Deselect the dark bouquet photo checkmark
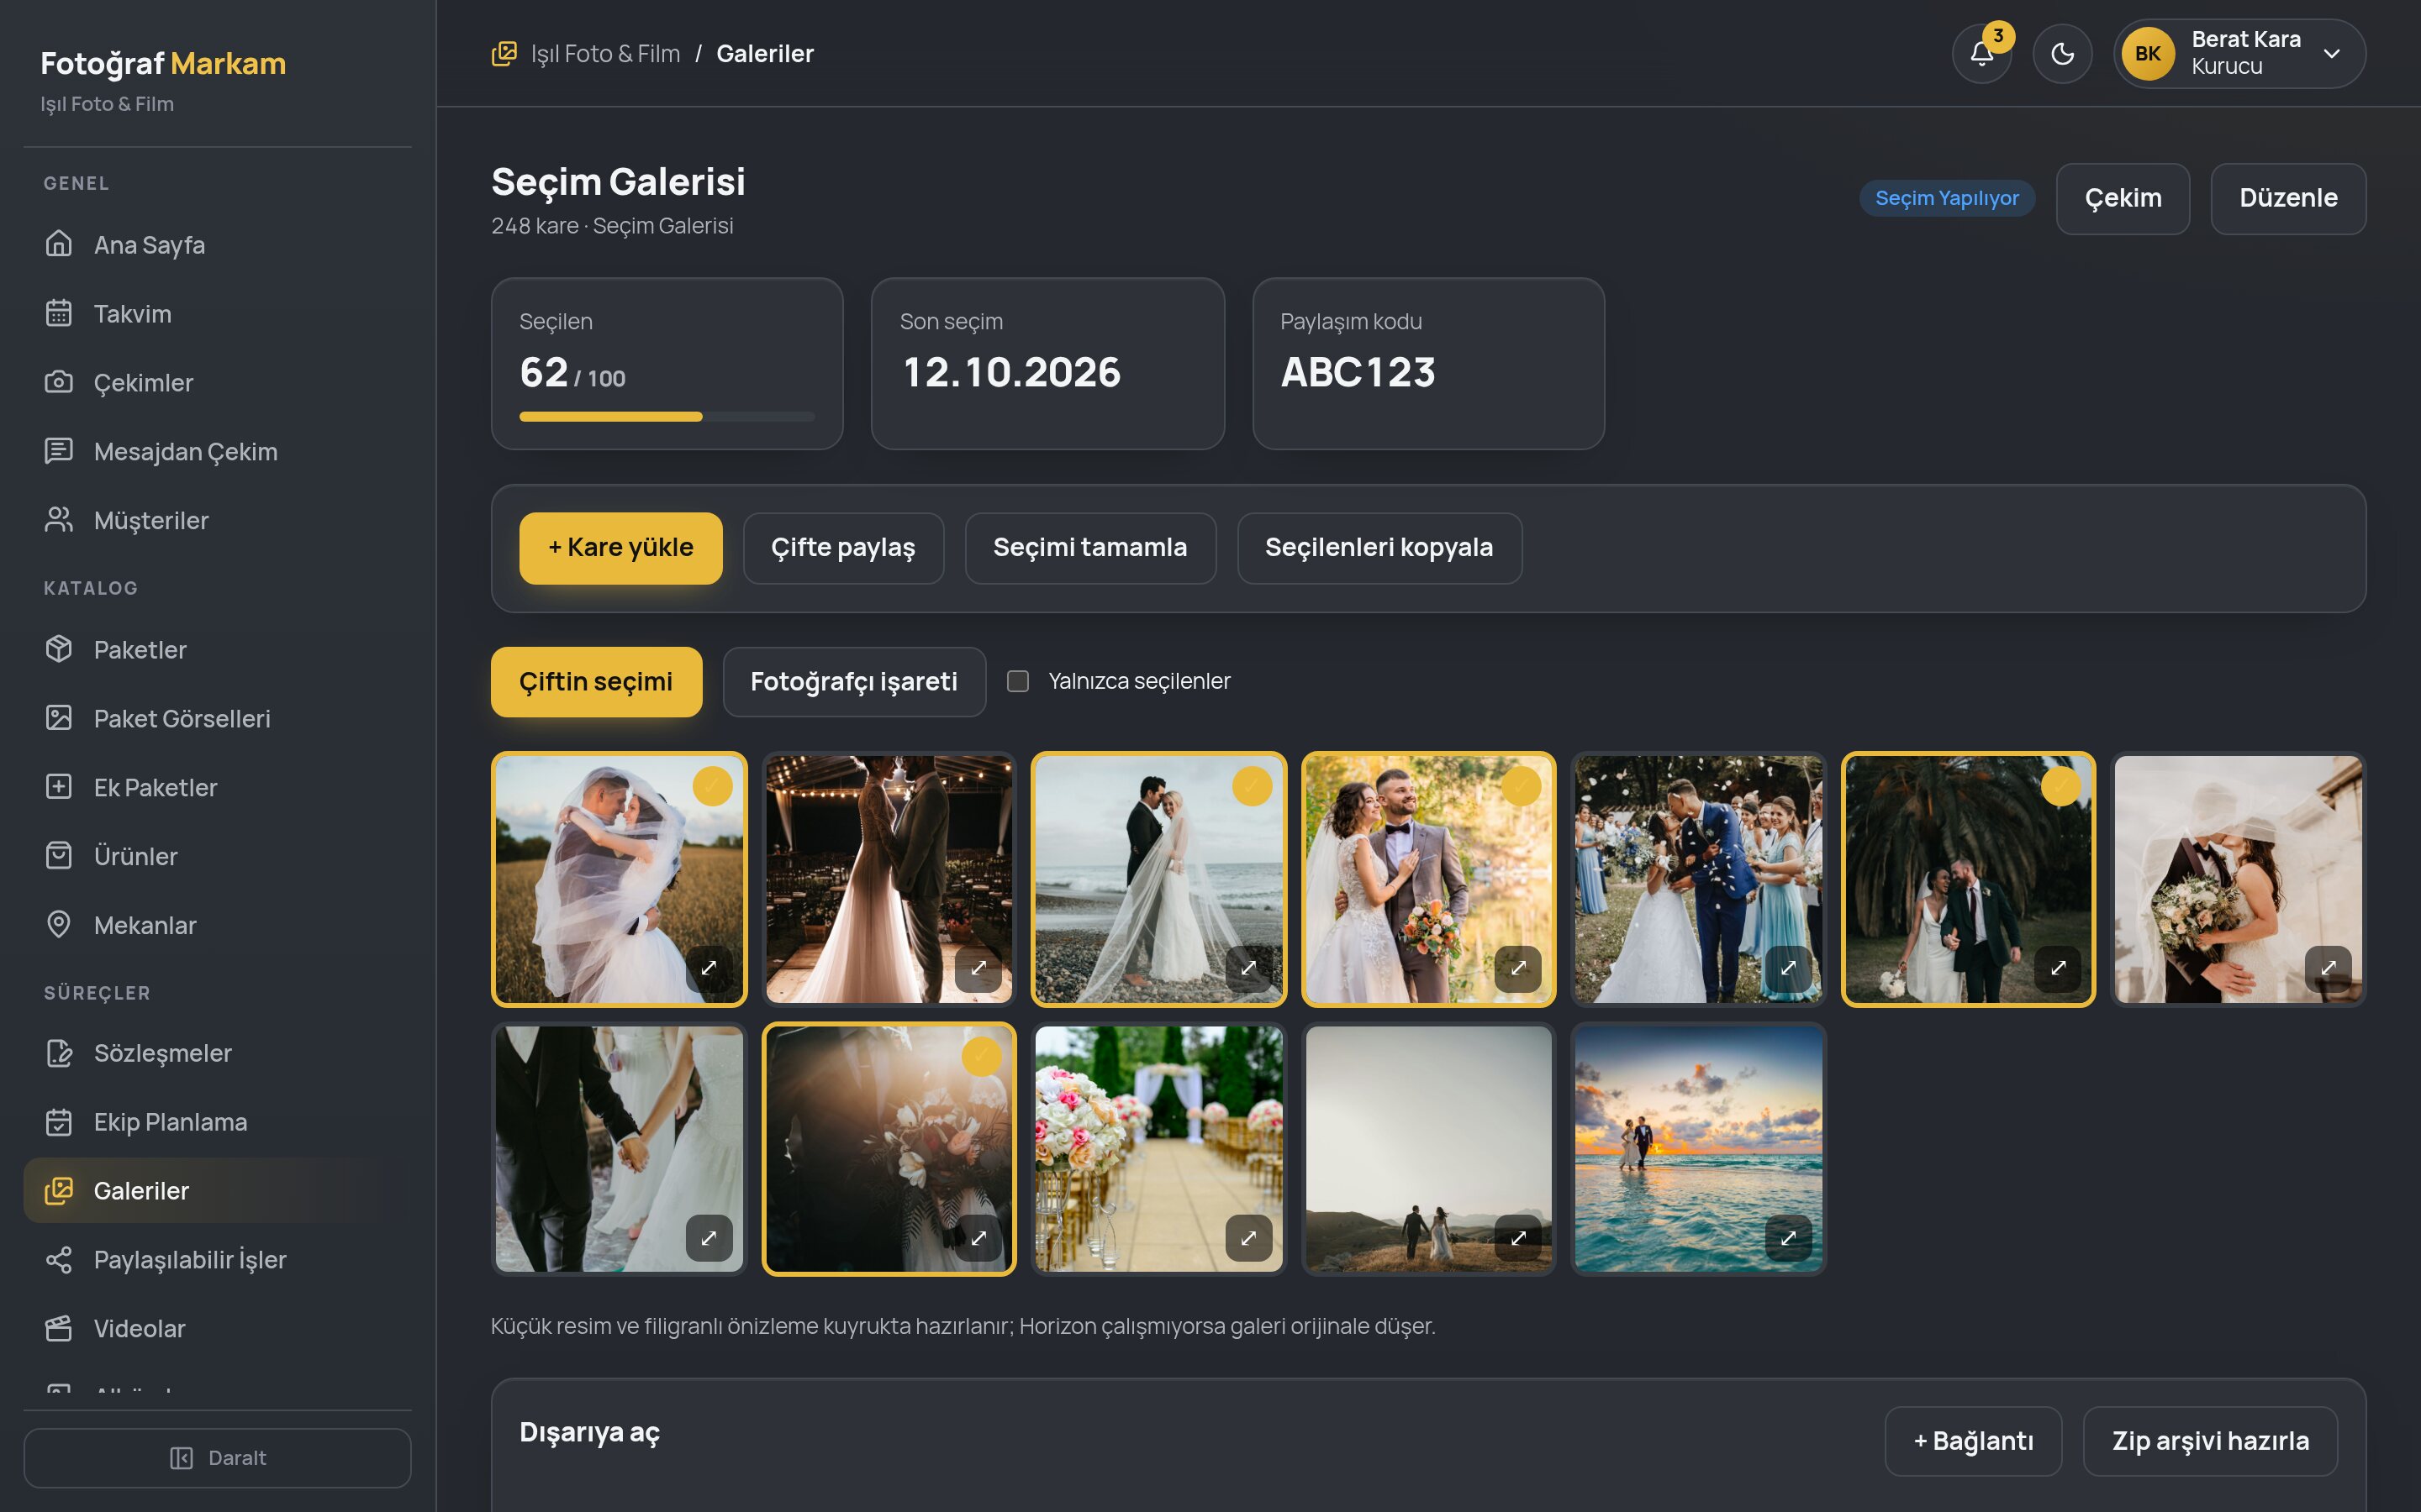Image resolution: width=2421 pixels, height=1512 pixels. click(x=981, y=1057)
